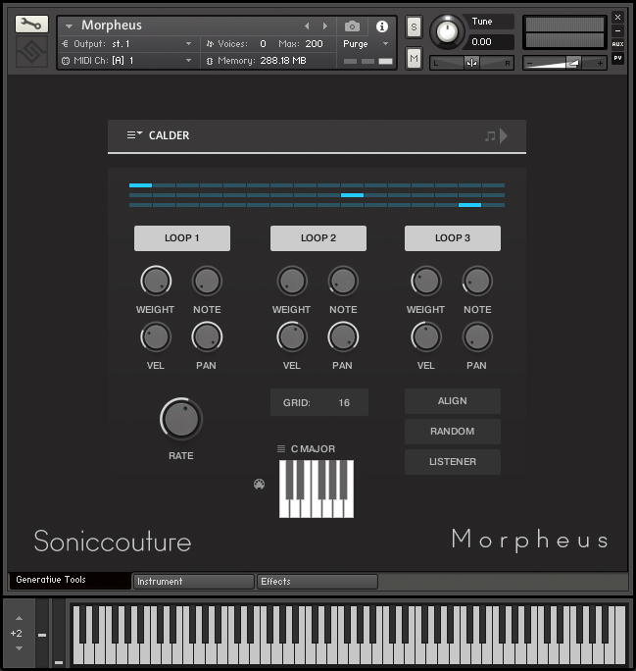Click the Loop 3 PAN knob
Screen dimensions: 636x671
pos(477,337)
